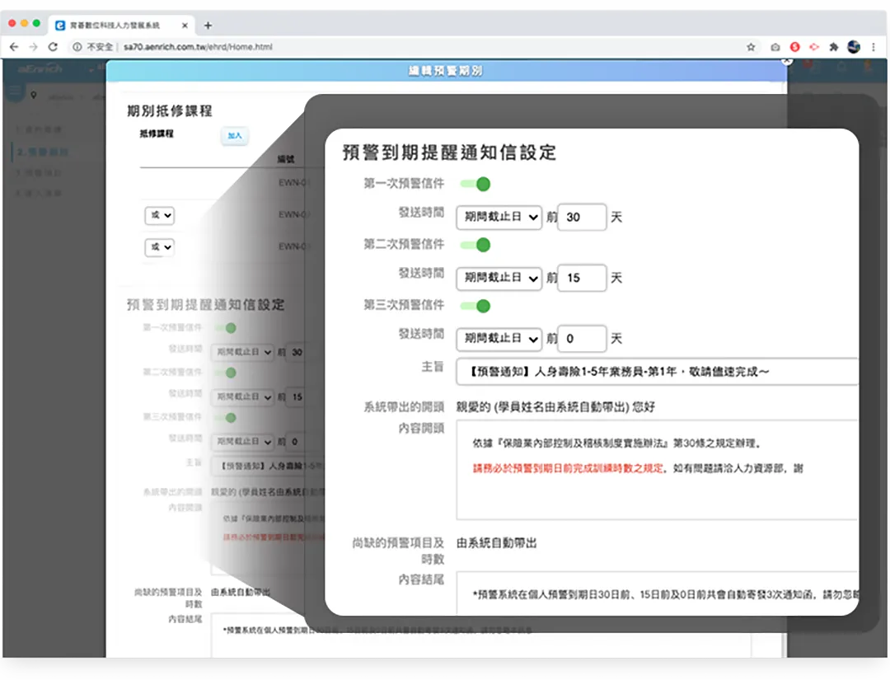890x680 pixels.
Task: Open the 期間截止日 dropdown next to 15
Action: 499,278
